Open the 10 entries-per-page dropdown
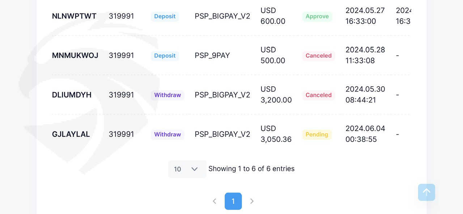 pyautogui.click(x=187, y=169)
